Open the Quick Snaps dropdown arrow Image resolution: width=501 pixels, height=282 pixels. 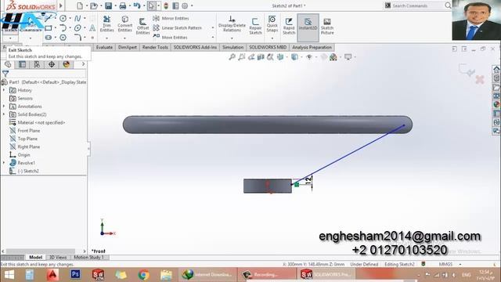pos(272,38)
